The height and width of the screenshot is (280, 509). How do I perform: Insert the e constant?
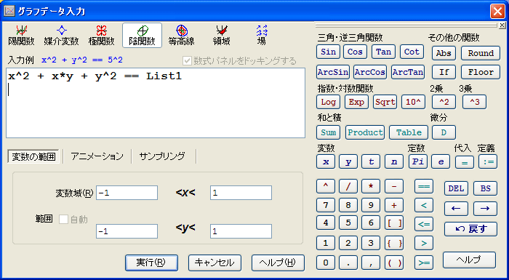pyautogui.click(x=441, y=161)
